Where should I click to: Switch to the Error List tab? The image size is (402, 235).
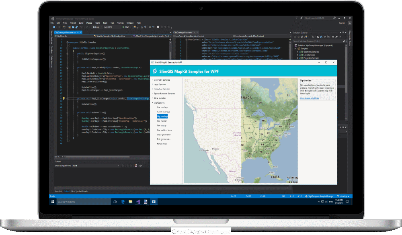(58, 191)
